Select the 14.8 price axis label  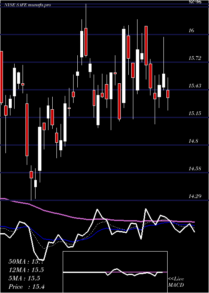[193, 141]
